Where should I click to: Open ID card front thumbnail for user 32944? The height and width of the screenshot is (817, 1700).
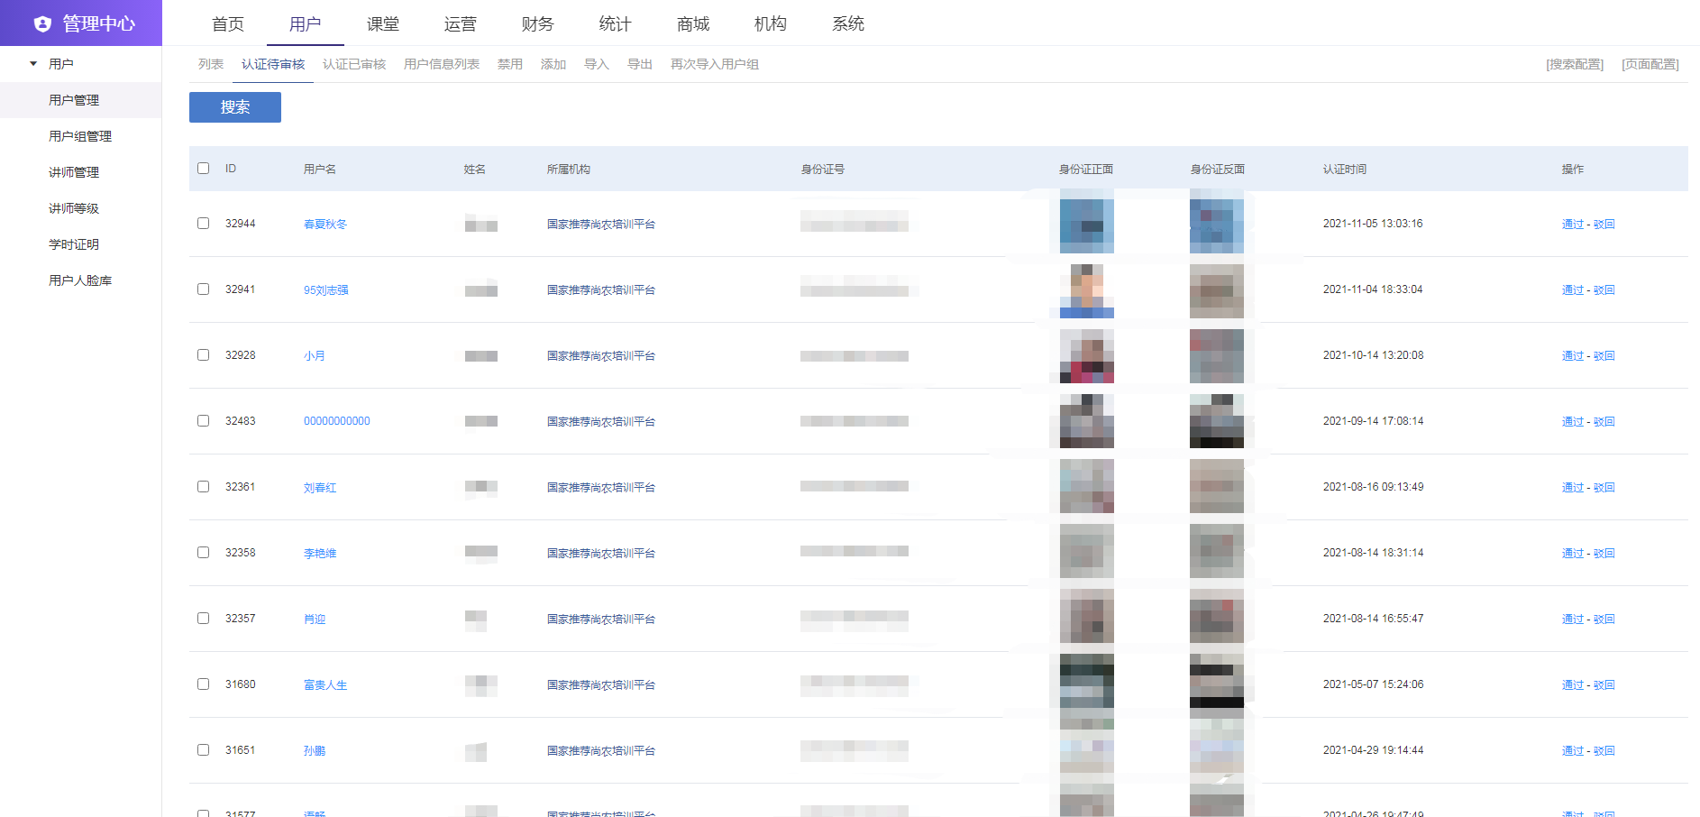pos(1086,224)
